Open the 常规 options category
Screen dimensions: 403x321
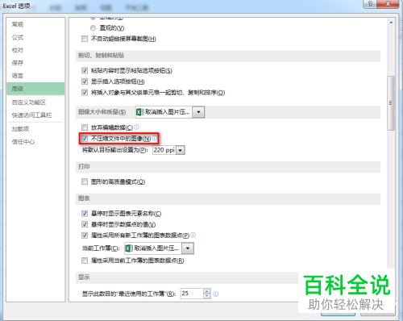(18, 24)
